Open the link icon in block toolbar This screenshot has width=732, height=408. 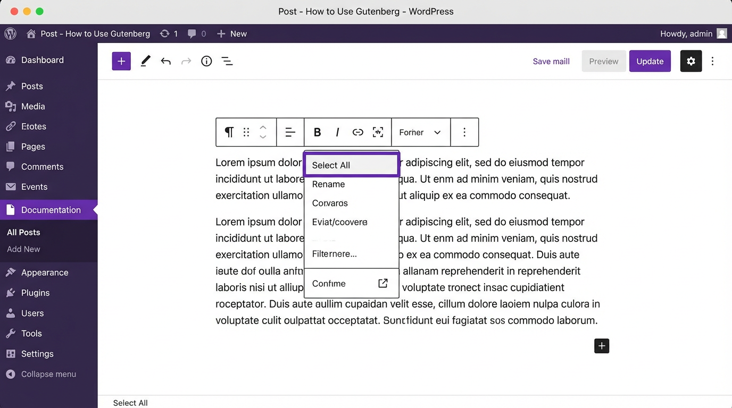point(357,132)
